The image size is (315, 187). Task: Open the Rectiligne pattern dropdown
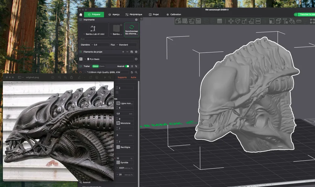(125, 147)
